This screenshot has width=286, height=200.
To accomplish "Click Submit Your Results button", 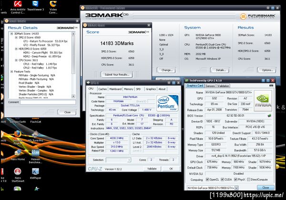I will tap(117, 74).
